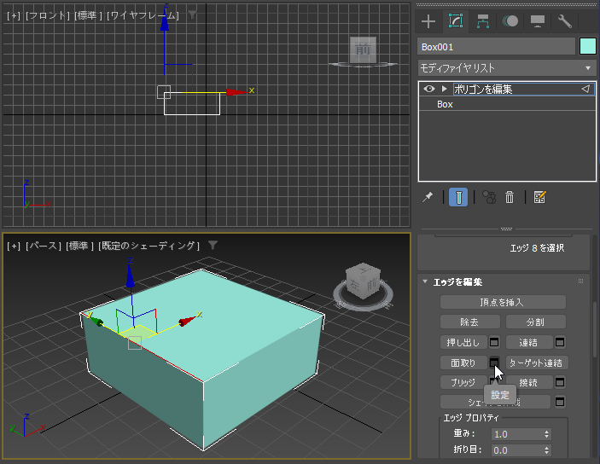
Task: Open the Display panel tab
Action: (x=537, y=21)
